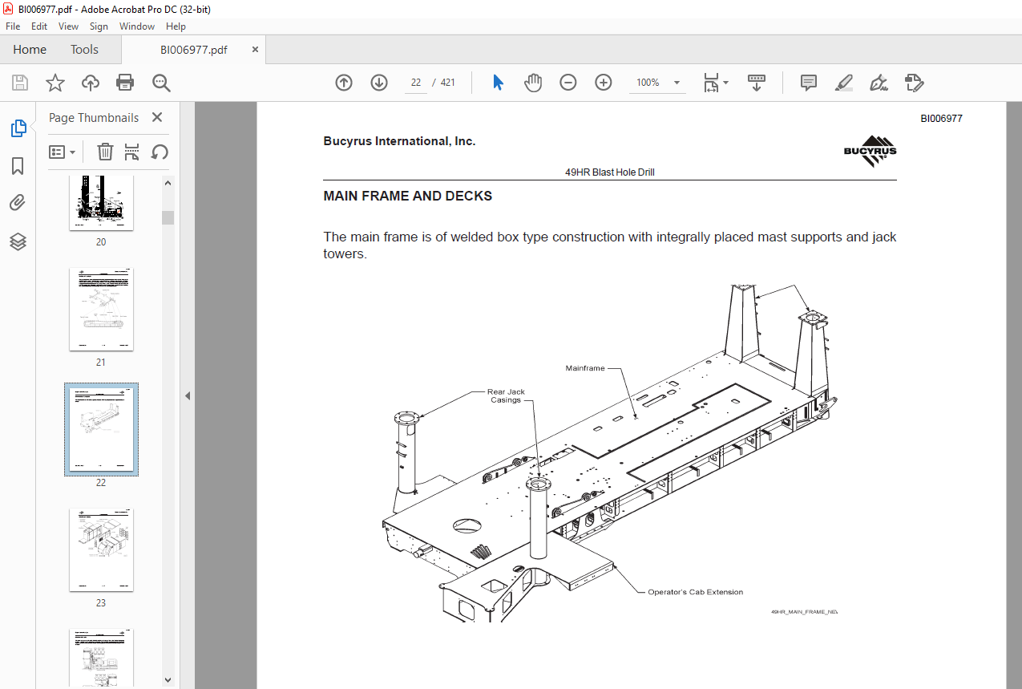Click the Operator's Cab Extension label
This screenshot has width=1022, height=689.
coord(695,592)
